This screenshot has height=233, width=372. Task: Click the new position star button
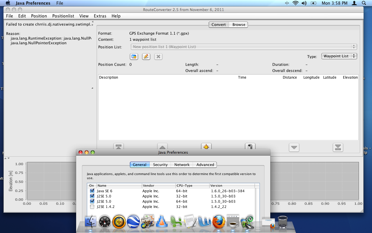(206, 147)
